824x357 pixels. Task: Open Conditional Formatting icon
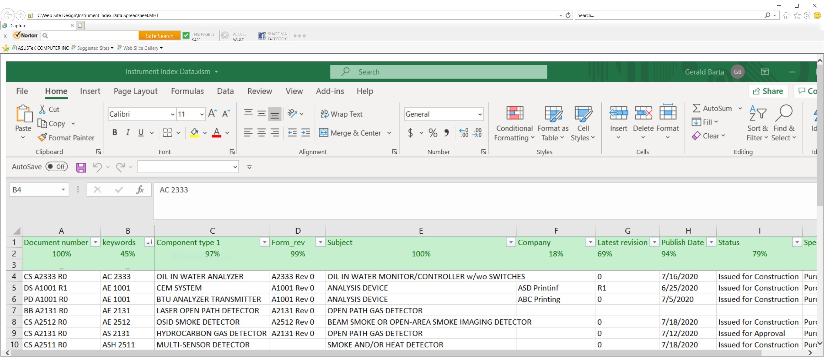[x=515, y=113]
